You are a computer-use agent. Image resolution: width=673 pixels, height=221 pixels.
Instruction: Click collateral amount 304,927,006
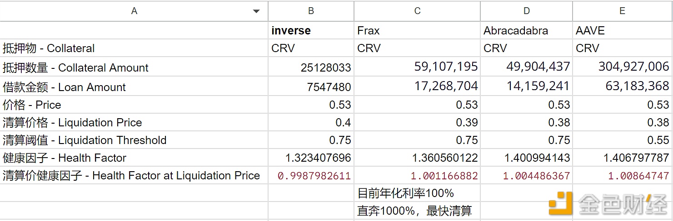pyautogui.click(x=622, y=67)
